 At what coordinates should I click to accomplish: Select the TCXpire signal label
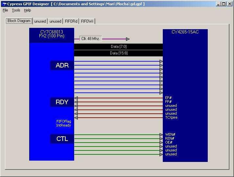[171, 117]
